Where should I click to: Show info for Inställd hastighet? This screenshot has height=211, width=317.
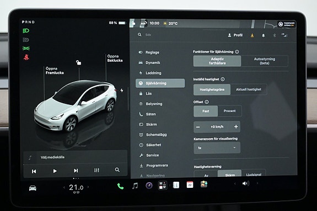tap(223, 79)
